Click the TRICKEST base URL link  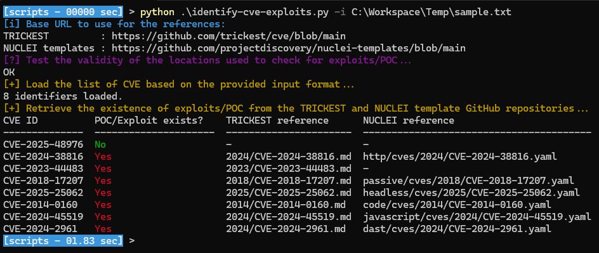(228, 36)
